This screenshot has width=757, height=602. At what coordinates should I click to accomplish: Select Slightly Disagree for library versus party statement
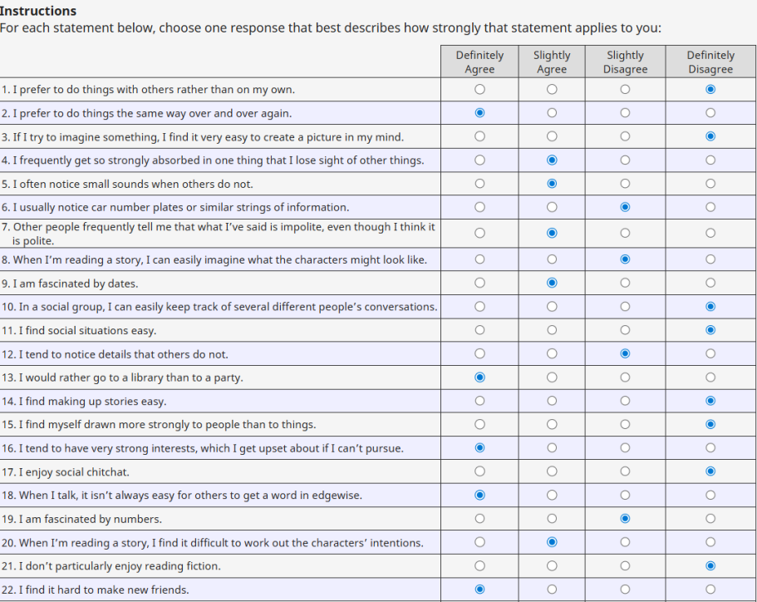(x=625, y=377)
